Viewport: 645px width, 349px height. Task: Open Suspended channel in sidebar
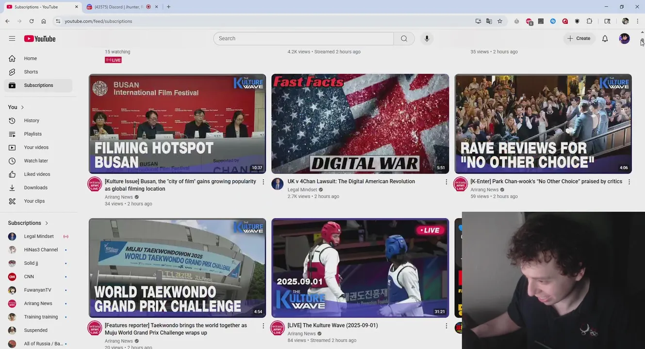click(38, 330)
